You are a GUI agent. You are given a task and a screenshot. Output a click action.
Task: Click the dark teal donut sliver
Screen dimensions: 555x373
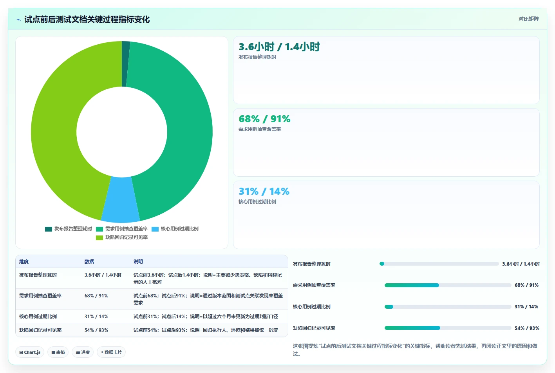click(x=125, y=63)
